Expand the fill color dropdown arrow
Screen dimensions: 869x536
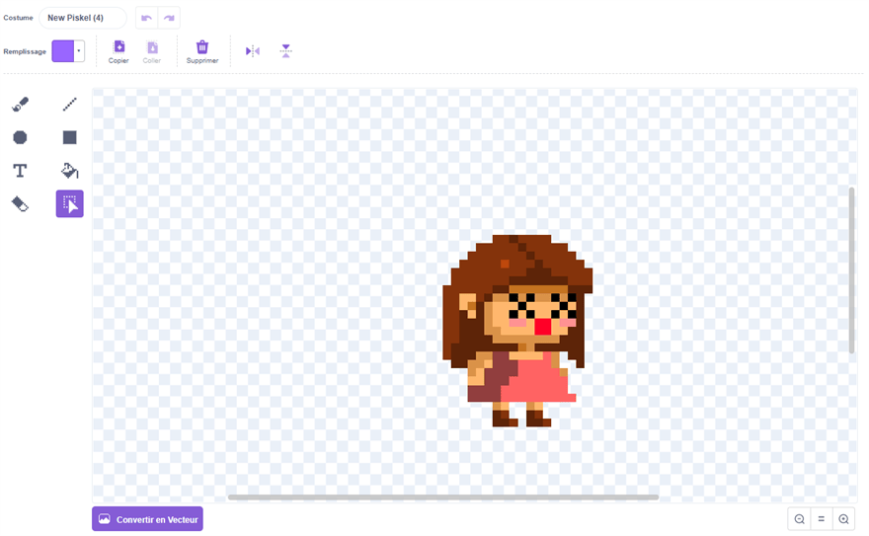click(79, 51)
